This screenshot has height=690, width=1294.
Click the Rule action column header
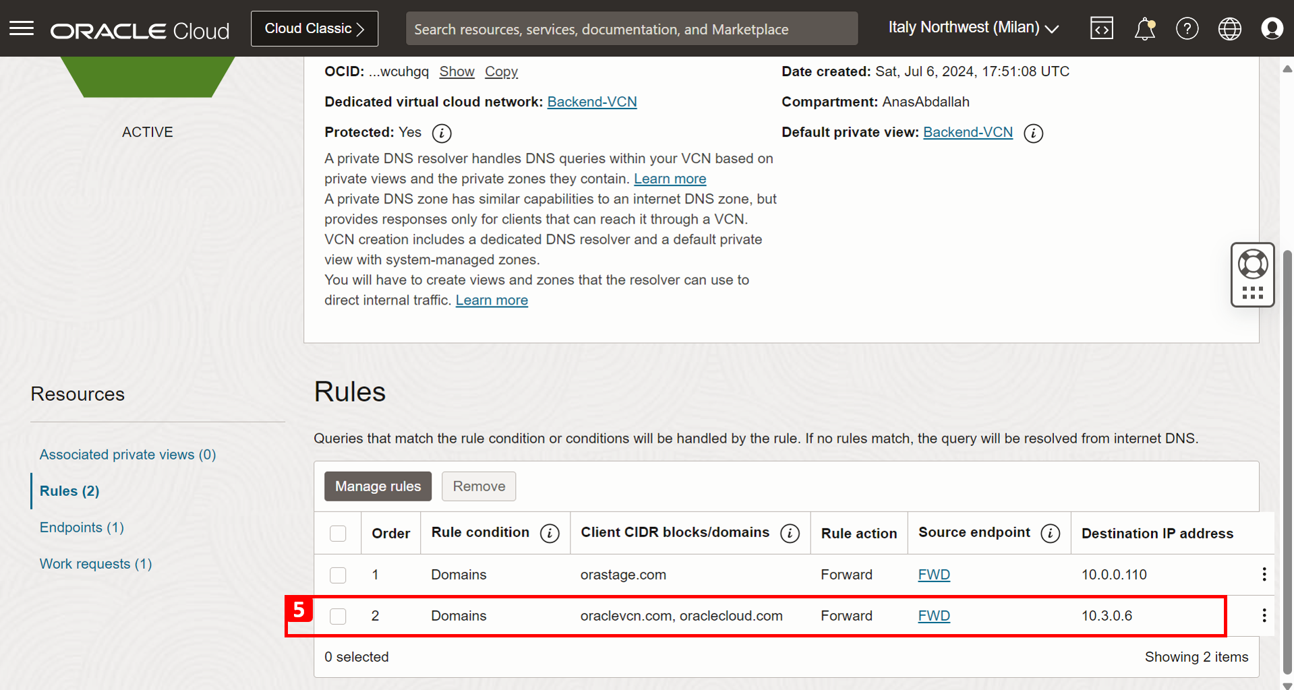coord(858,533)
